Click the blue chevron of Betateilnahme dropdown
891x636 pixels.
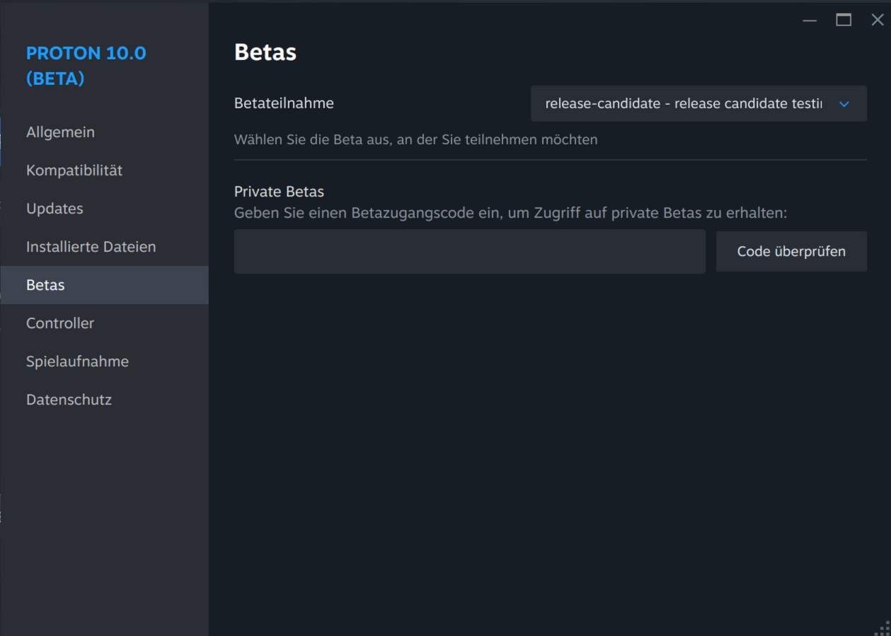coord(844,104)
